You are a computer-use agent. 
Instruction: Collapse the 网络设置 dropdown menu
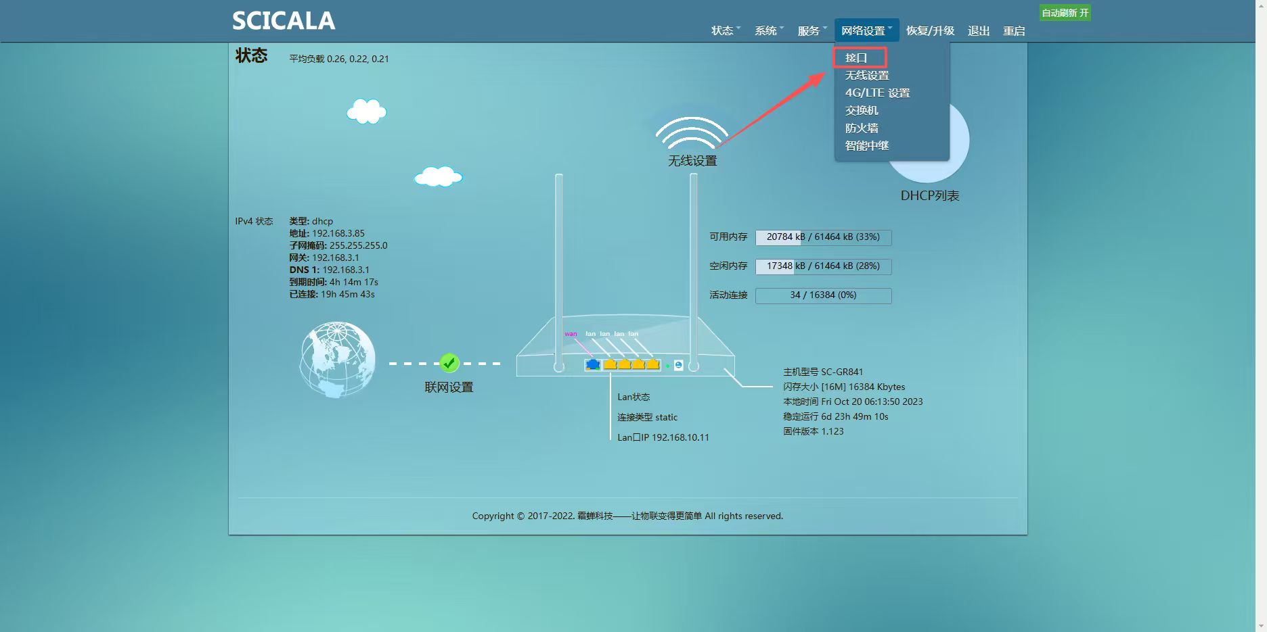click(866, 30)
